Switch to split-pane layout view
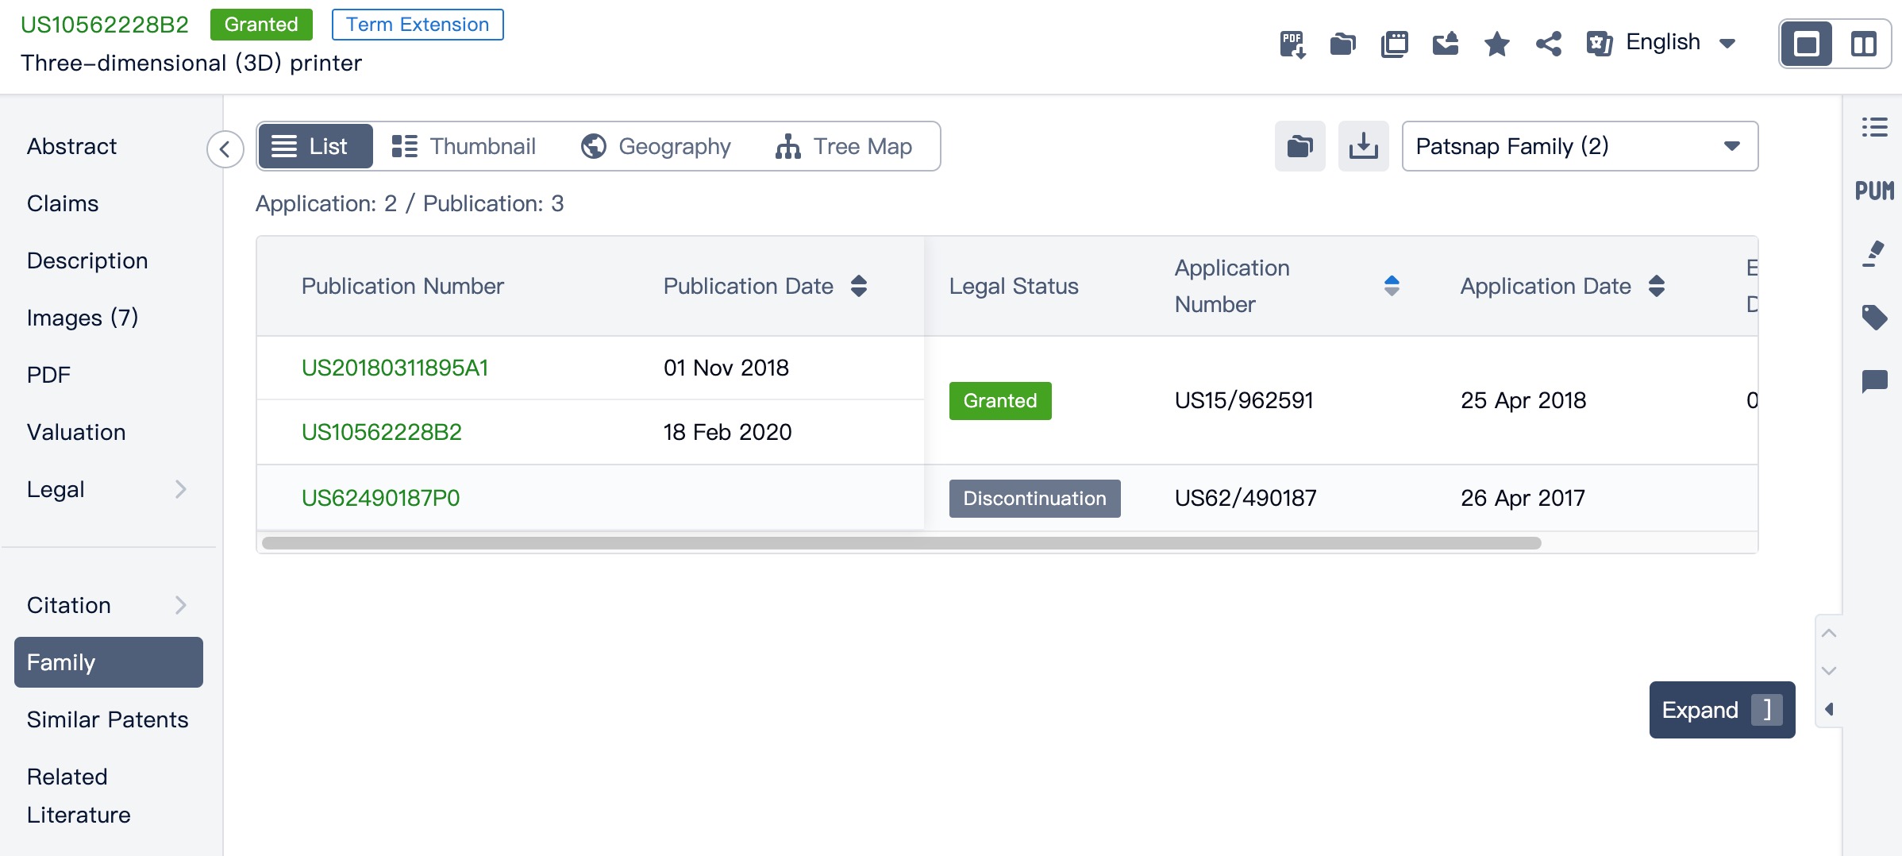Image resolution: width=1902 pixels, height=856 pixels. pos(1863,44)
